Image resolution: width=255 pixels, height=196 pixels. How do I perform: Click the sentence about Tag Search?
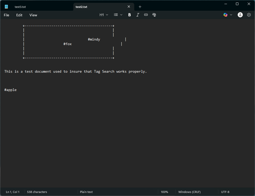point(75,72)
